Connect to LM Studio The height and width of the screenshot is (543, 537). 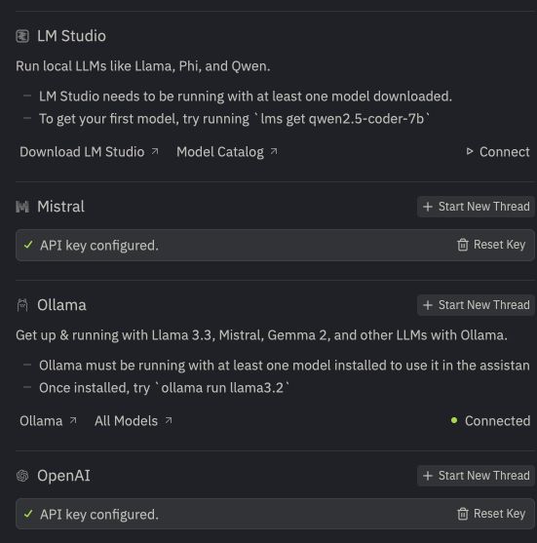click(x=498, y=152)
